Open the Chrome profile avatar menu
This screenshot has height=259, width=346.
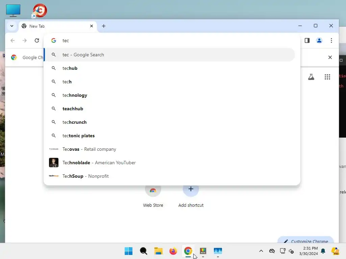319,40
